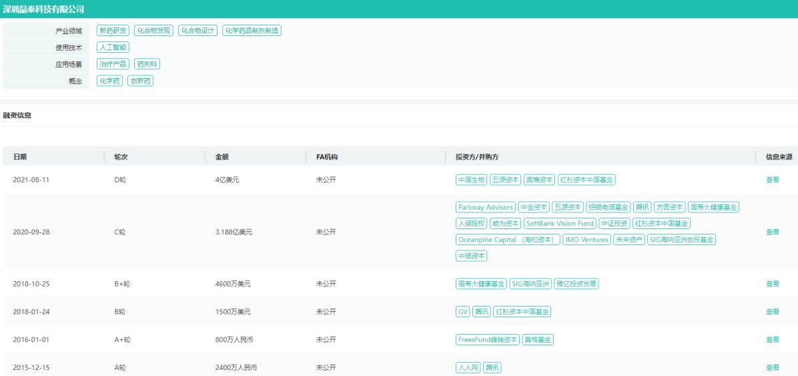Click the 真格基金 investor tag
This screenshot has width=798, height=376.
[x=538, y=340]
